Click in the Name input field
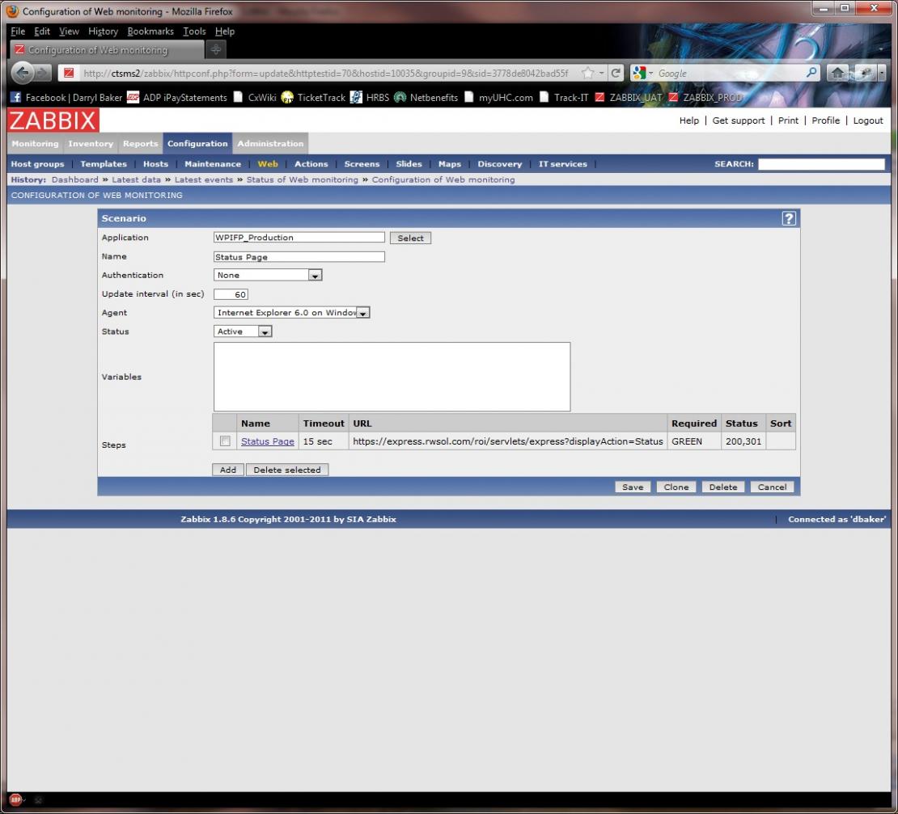This screenshot has width=898, height=814. point(299,257)
